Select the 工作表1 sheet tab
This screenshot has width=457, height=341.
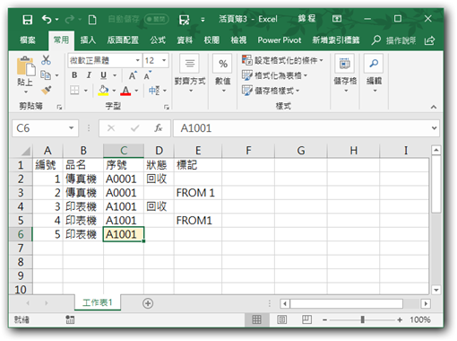pos(98,302)
